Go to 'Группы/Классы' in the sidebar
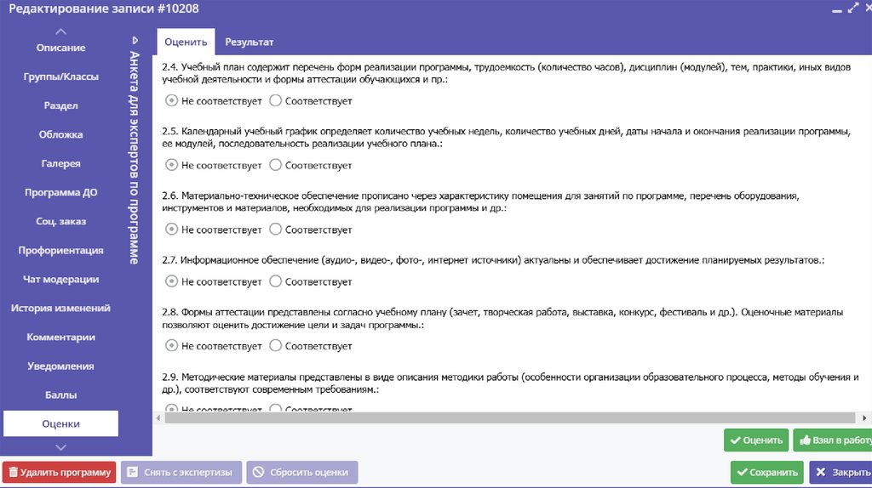Screen dimensions: 872x488 click(x=60, y=77)
